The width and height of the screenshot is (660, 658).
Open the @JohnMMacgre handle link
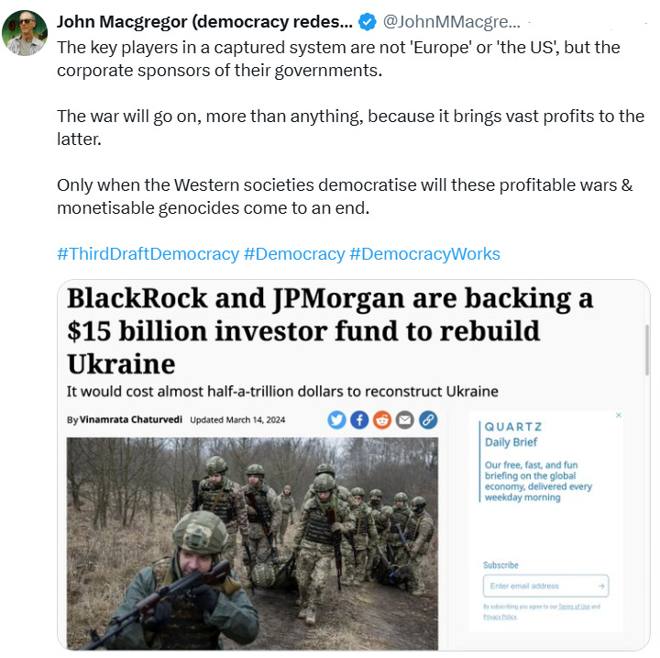[452, 22]
